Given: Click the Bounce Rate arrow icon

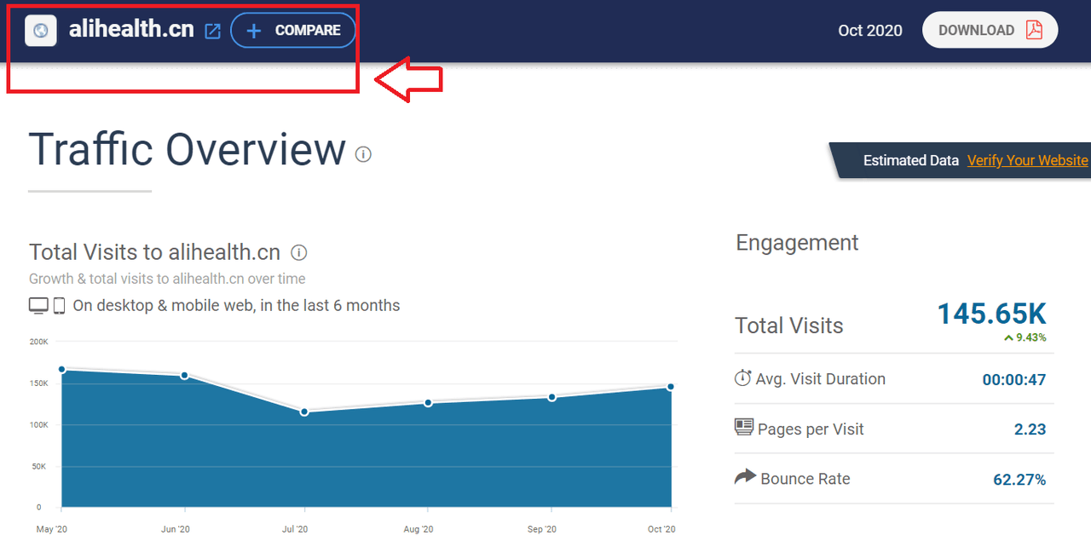Looking at the screenshot, I should 745,476.
